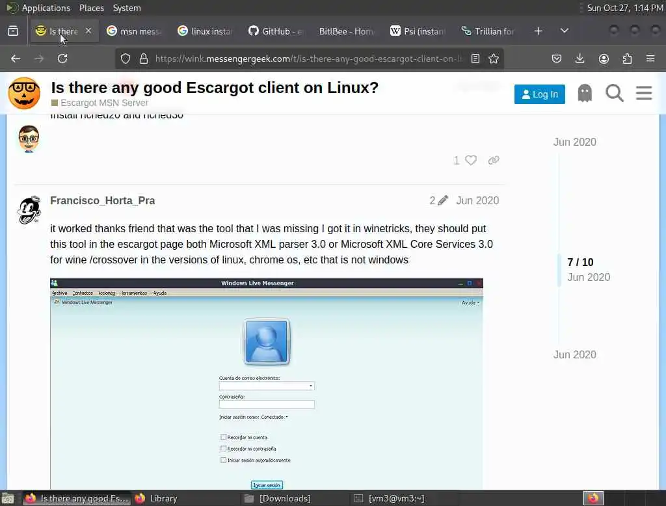Show site security padlock info

pyautogui.click(x=144, y=59)
